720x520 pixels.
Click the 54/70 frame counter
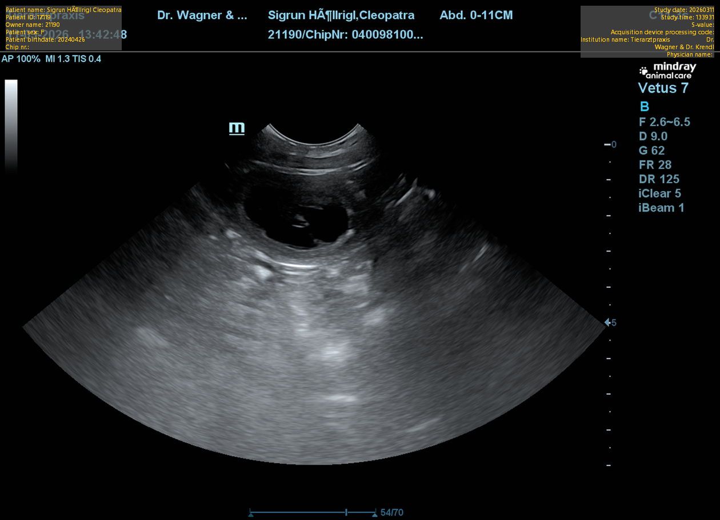coord(391,513)
